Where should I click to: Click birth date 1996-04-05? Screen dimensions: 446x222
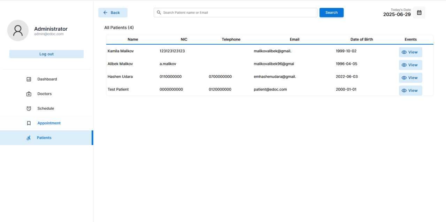point(346,64)
